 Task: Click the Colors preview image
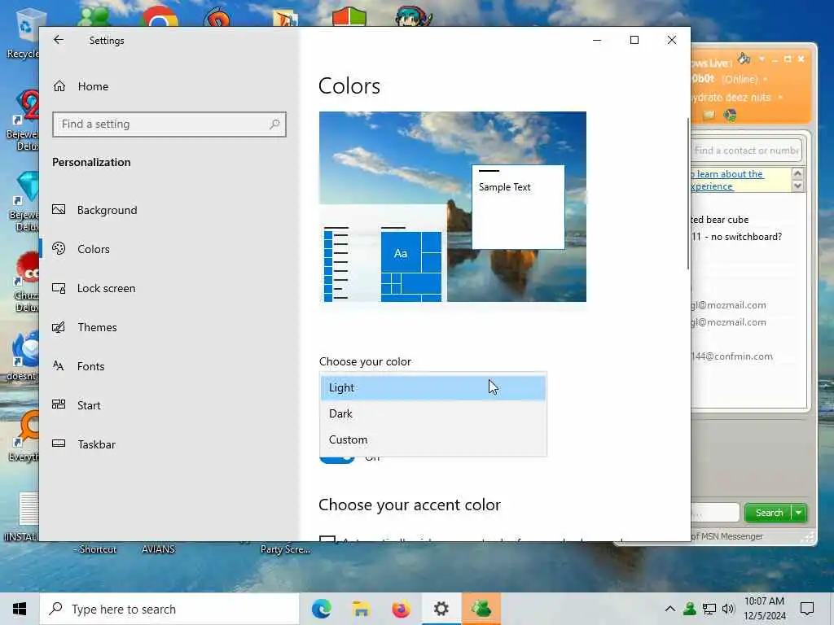(x=453, y=207)
